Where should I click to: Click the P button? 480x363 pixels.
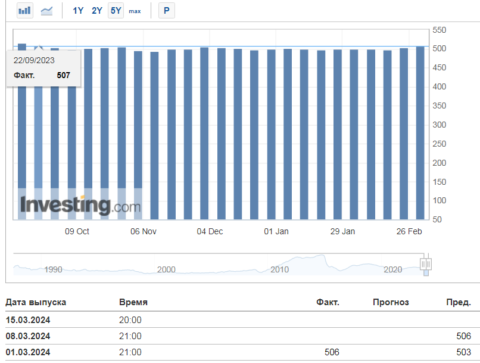[x=167, y=11]
